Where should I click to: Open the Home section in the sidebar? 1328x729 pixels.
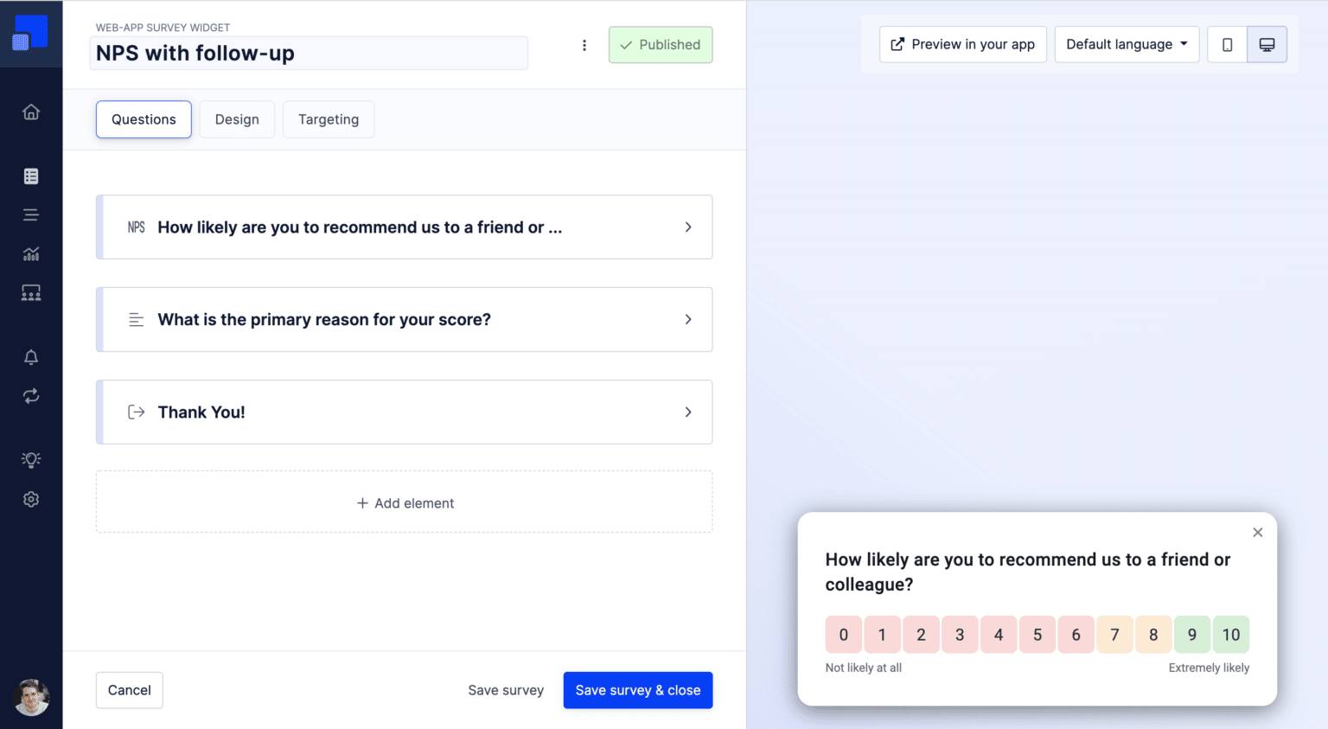click(x=31, y=112)
